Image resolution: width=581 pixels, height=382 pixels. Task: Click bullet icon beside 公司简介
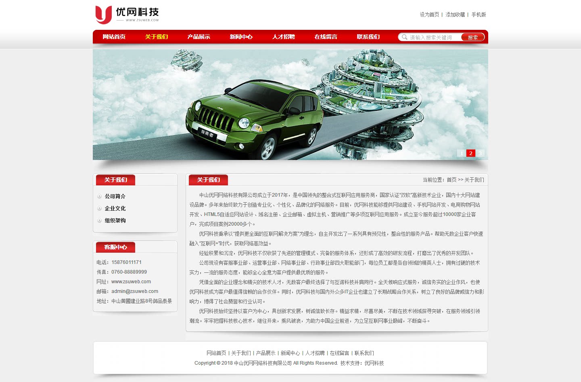click(x=99, y=196)
